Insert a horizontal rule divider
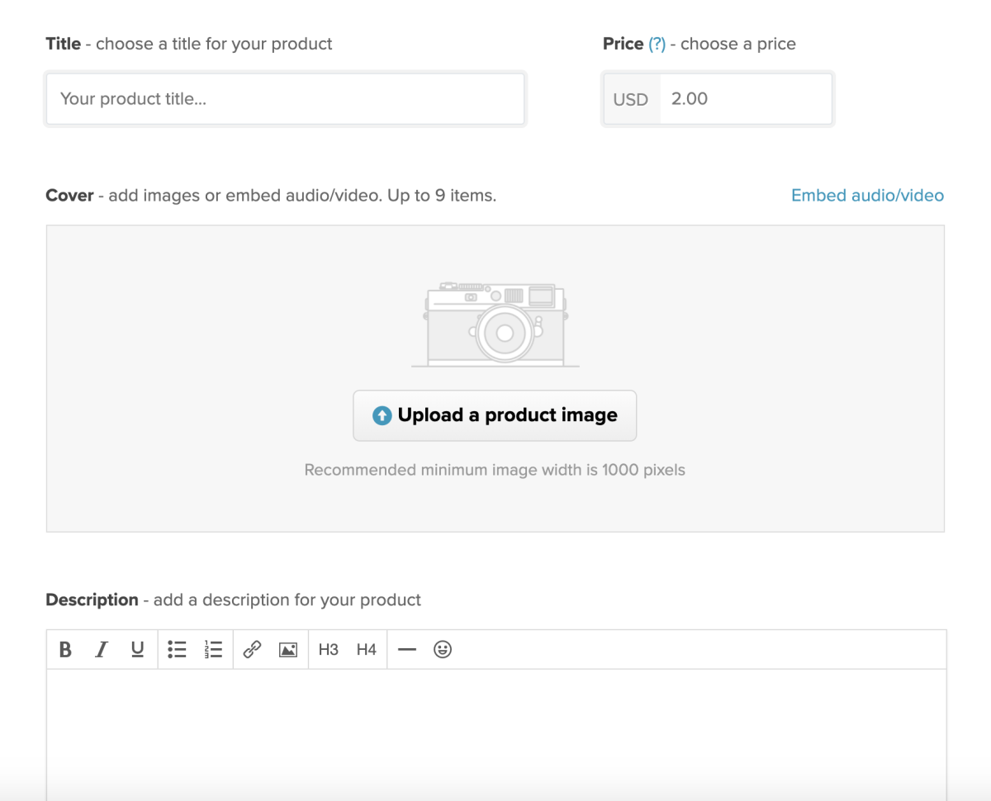Viewport: 991px width, 801px height. 406,650
